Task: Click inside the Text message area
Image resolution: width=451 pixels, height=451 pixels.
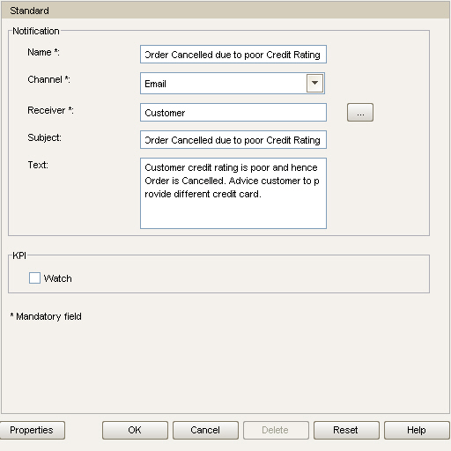Action: point(233,193)
